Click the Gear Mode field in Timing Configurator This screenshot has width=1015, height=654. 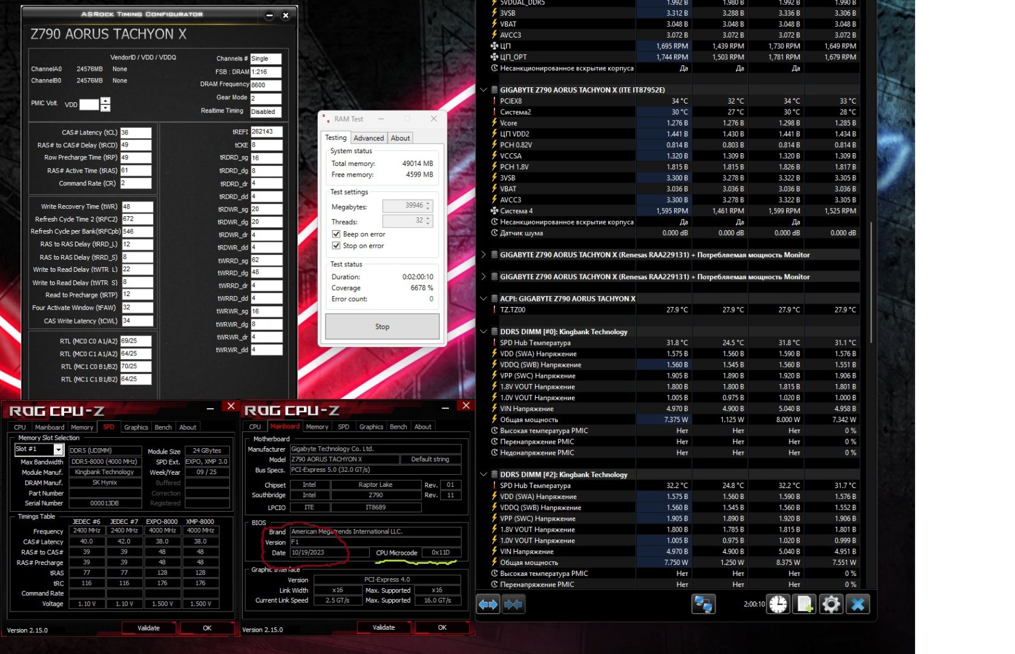click(266, 98)
